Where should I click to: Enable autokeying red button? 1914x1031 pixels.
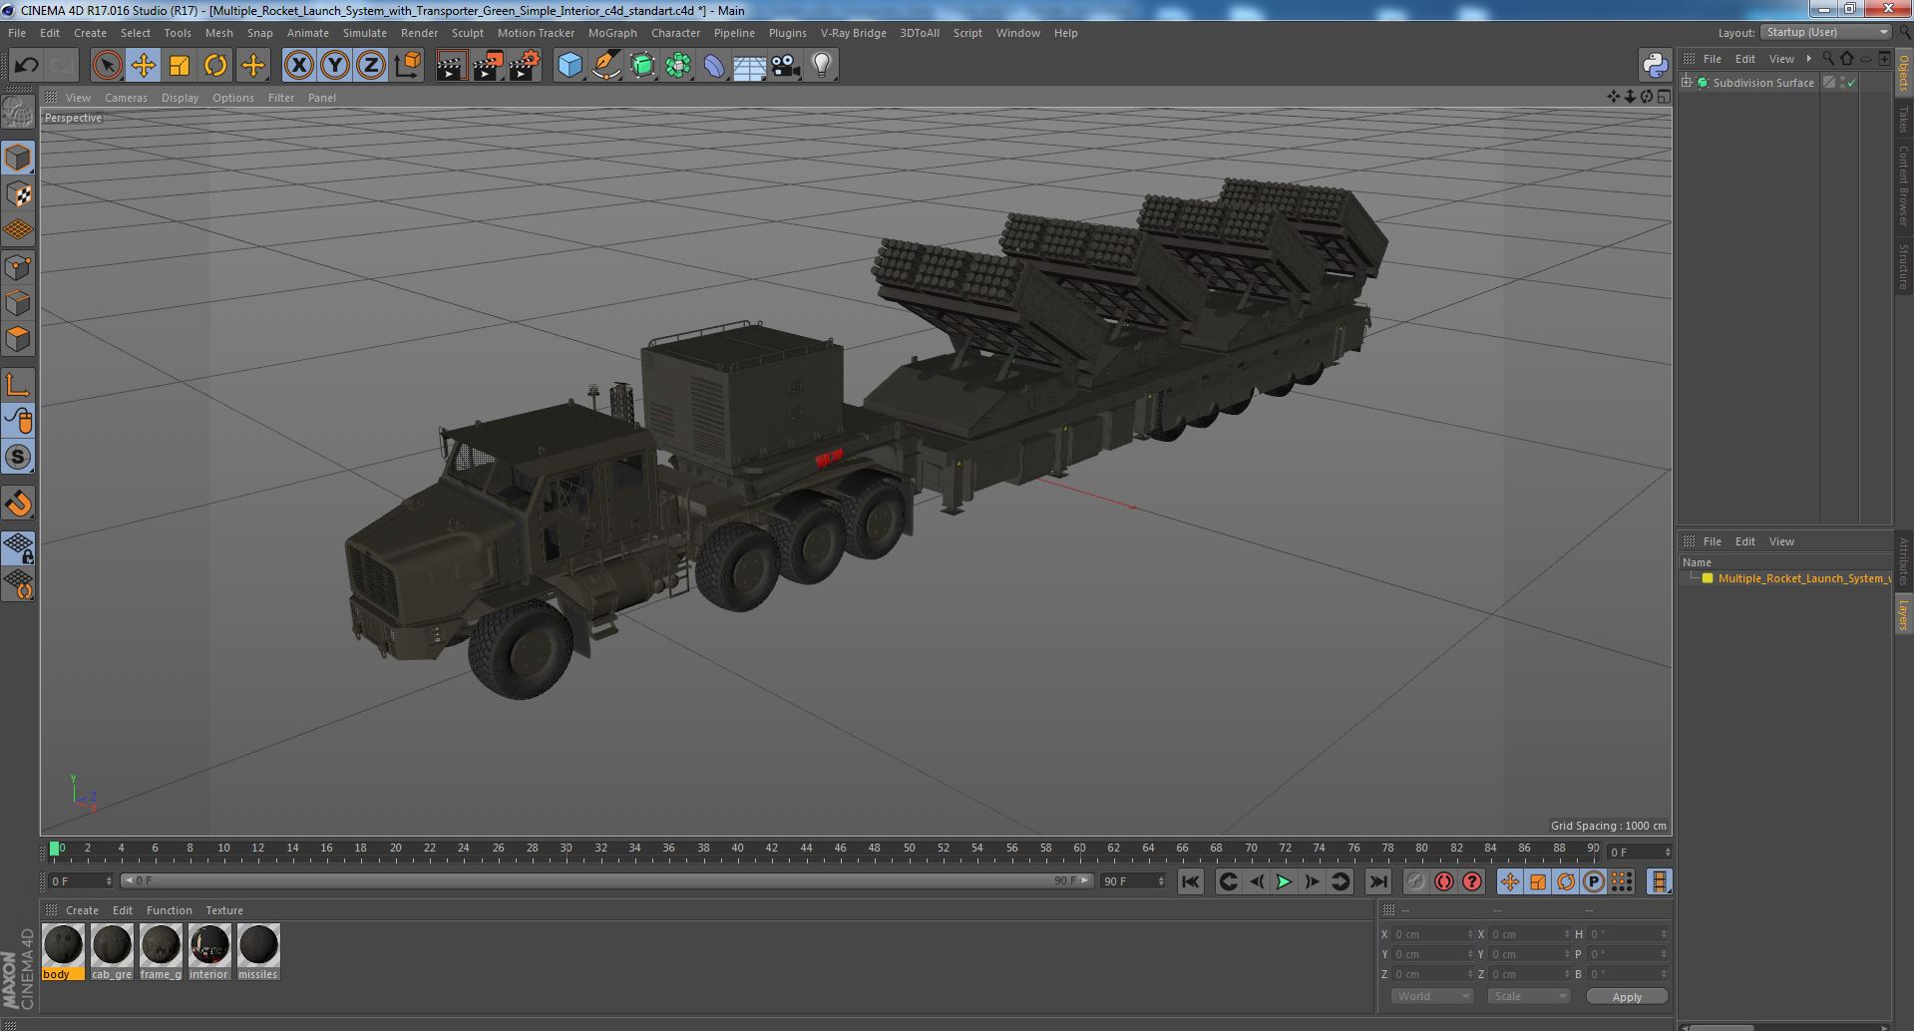click(1443, 881)
